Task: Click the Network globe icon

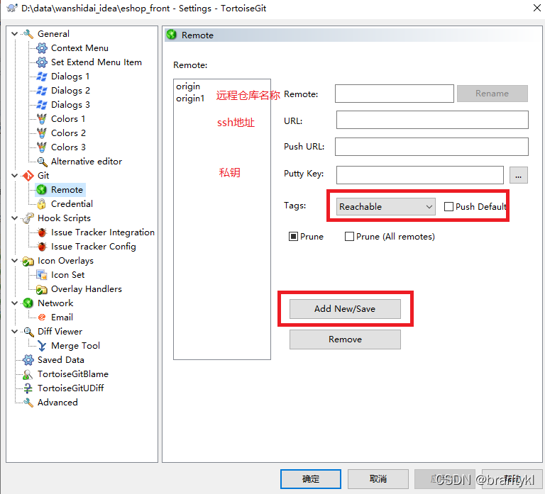Action: (28, 303)
